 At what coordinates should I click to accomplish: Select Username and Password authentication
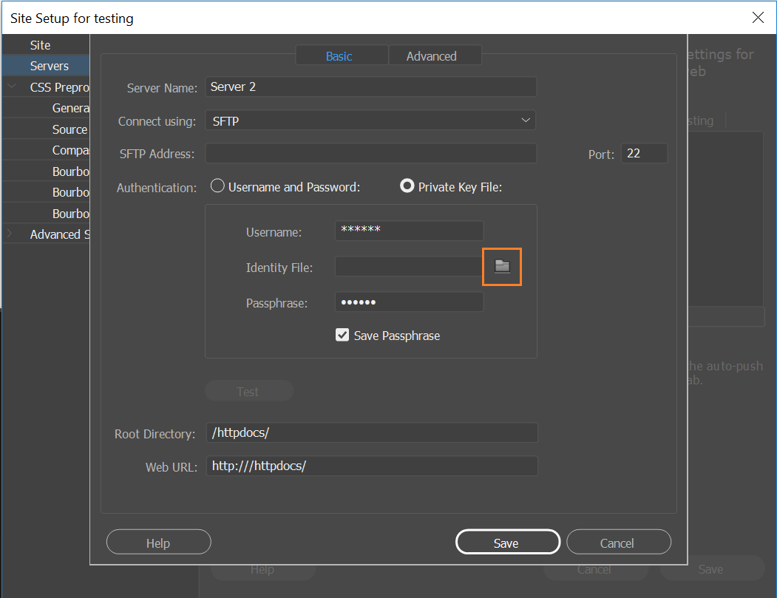point(218,187)
